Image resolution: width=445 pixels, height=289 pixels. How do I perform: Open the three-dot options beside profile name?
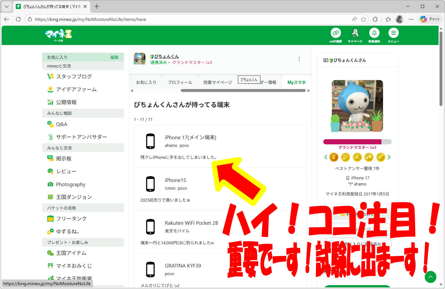tap(299, 59)
